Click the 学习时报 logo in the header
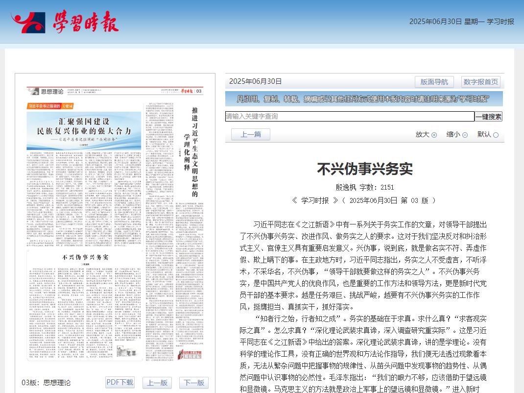Viewport: 524px width, 393px height. click(65, 22)
